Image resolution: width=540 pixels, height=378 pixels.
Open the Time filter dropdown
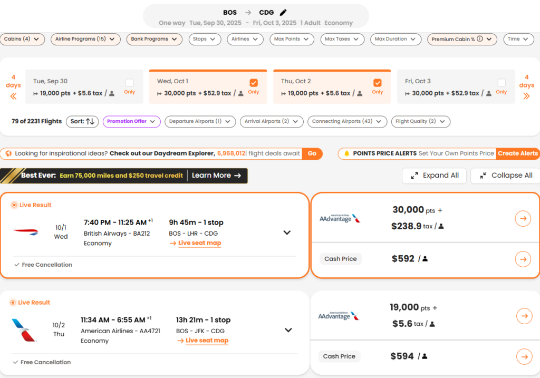click(518, 39)
